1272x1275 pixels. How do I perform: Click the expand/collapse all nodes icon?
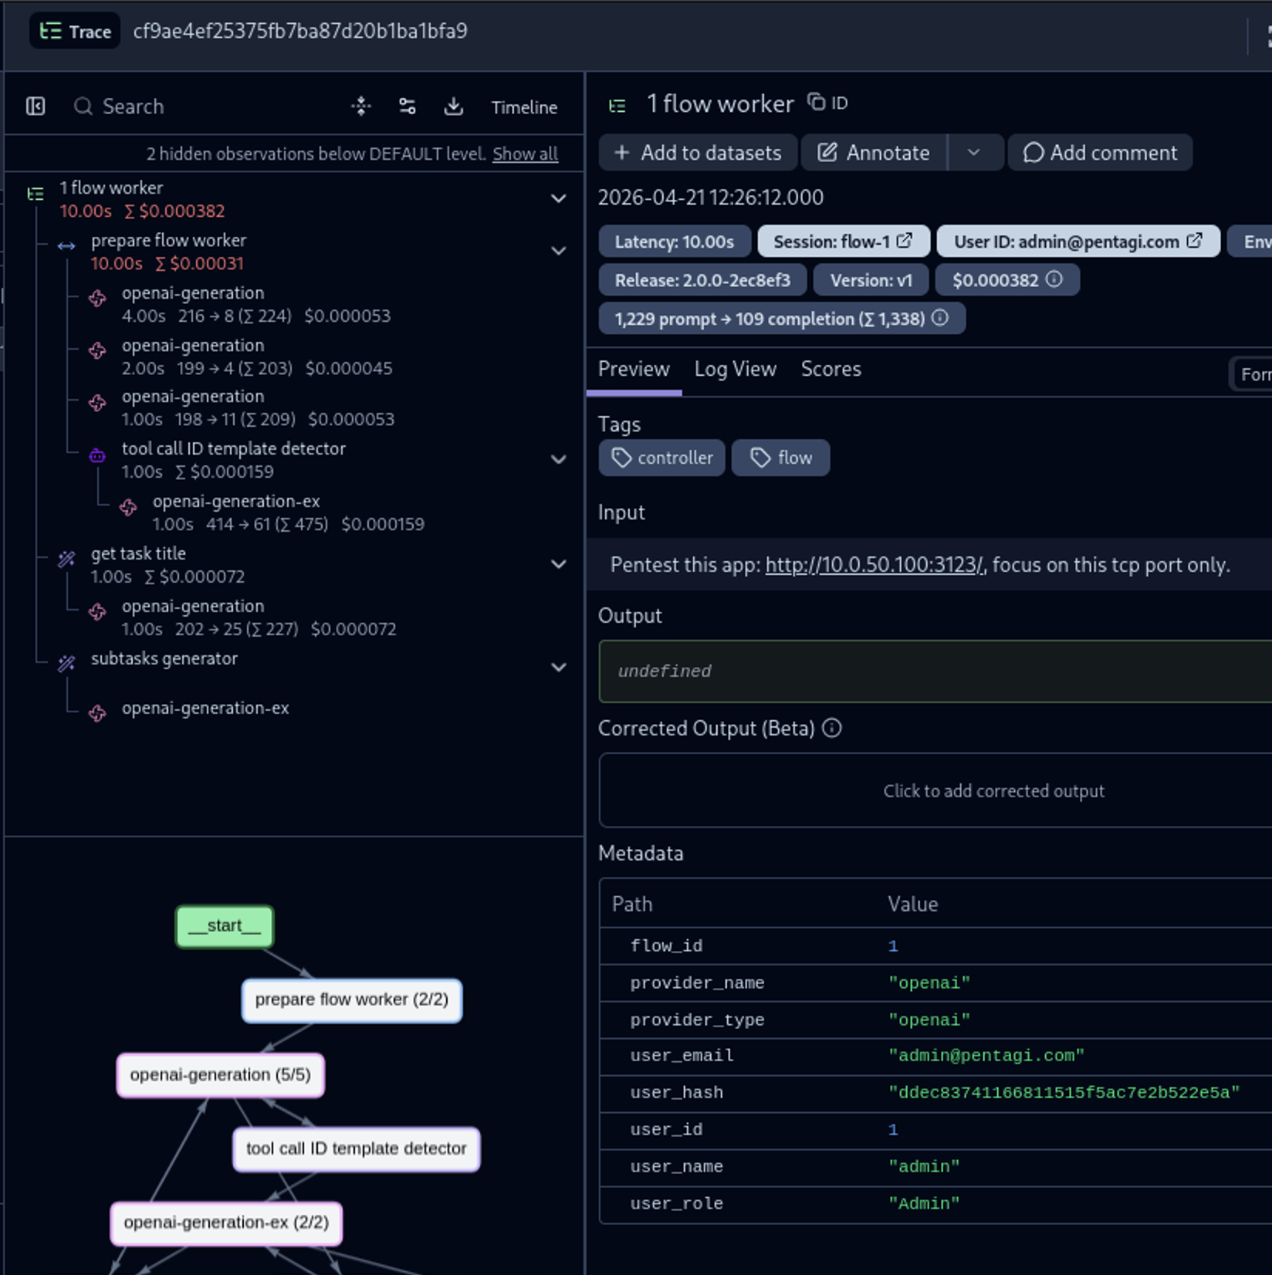click(x=361, y=107)
